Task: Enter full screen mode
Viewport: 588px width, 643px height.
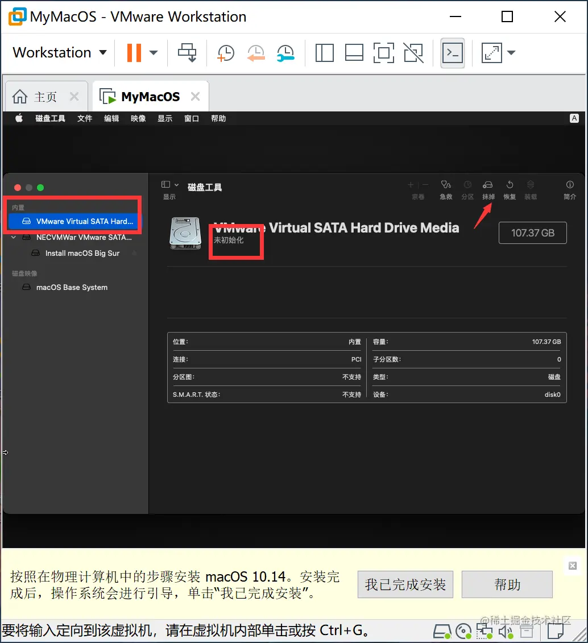Action: [384, 53]
